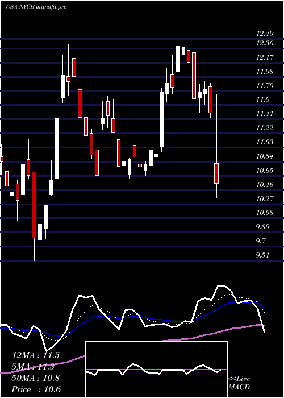Select the 10.08 price level label
The height and width of the screenshot is (398, 284).
coord(265,212)
